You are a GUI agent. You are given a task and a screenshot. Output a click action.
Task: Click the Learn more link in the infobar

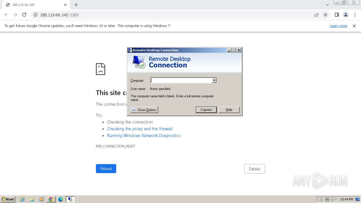pos(338,26)
